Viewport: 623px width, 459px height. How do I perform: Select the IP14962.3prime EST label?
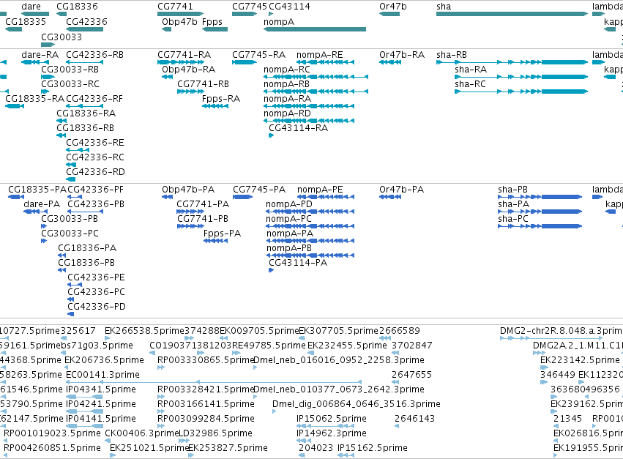[x=332, y=433]
